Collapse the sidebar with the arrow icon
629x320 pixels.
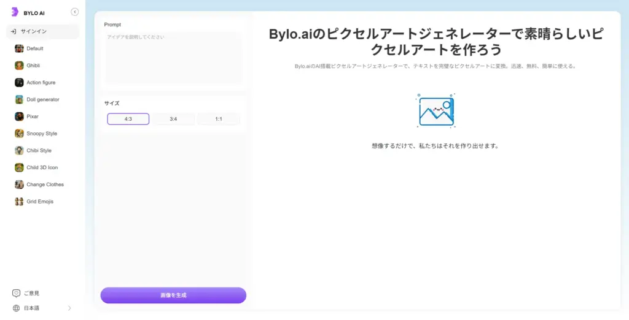(74, 12)
